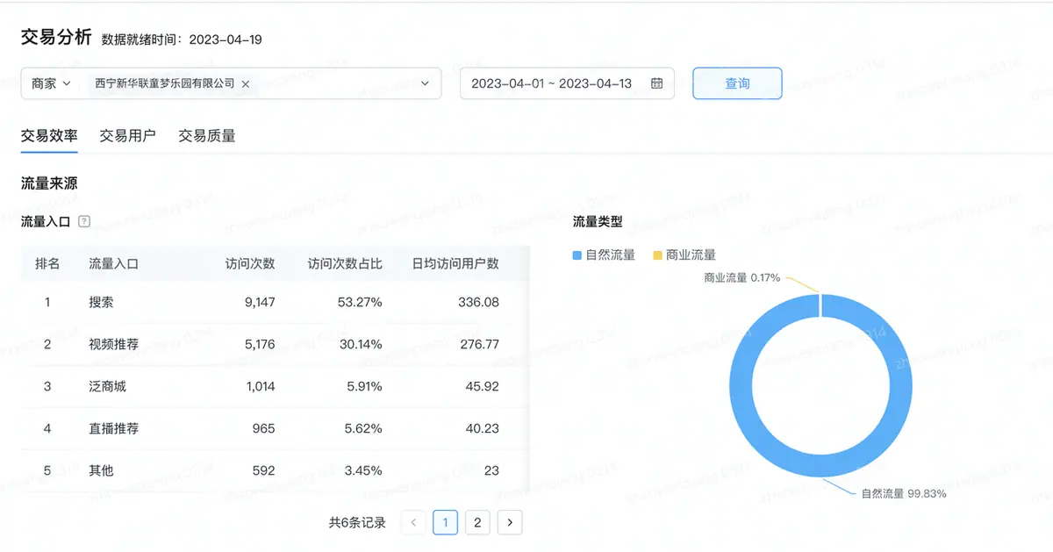The height and width of the screenshot is (552, 1053).
Task: Click the date range input 2023-04-01 ~ 2023-04-13
Action: [567, 83]
